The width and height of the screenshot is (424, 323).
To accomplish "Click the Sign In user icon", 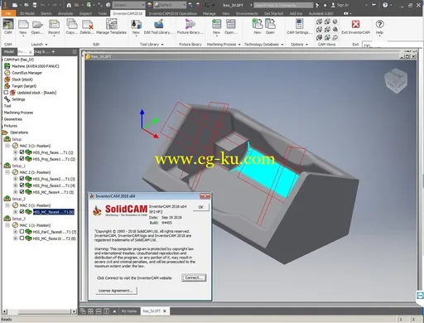I will pyautogui.click(x=333, y=5).
